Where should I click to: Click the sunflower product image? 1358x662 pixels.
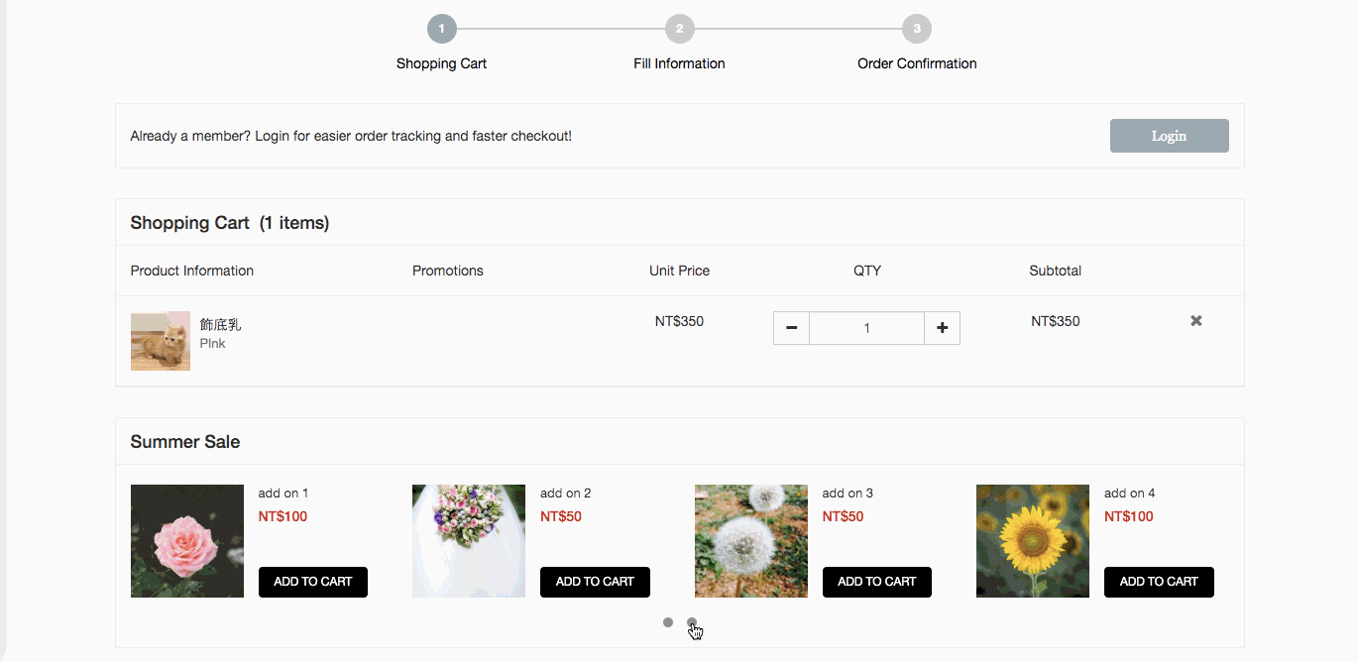coord(1032,541)
